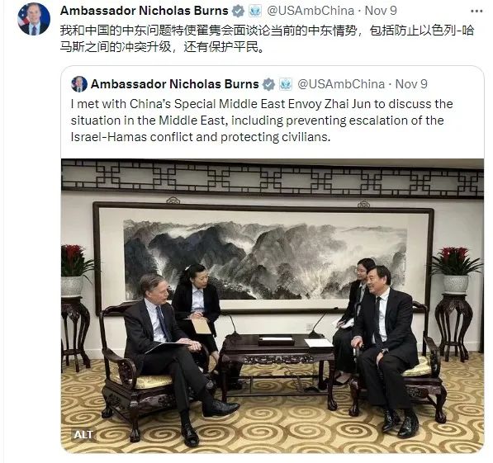Viewport: 493px width, 463px height.
Task: Open the top @USAmbChina handle link
Action: pyautogui.click(x=310, y=11)
